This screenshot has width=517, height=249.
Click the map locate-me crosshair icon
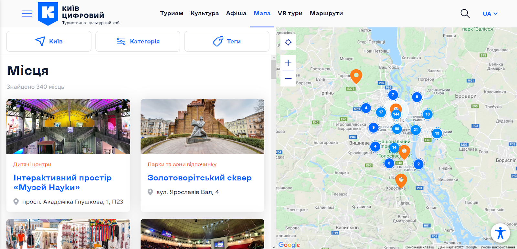[288, 42]
